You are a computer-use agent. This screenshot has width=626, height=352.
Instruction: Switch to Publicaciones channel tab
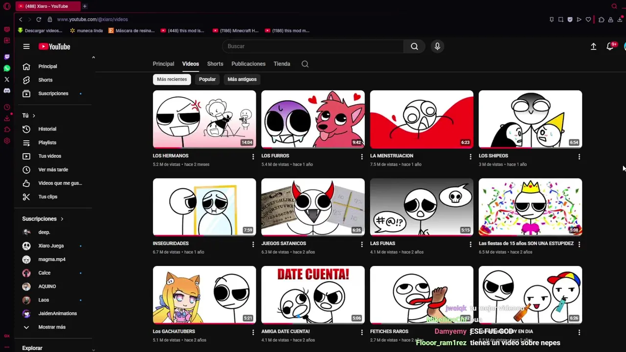[248, 64]
